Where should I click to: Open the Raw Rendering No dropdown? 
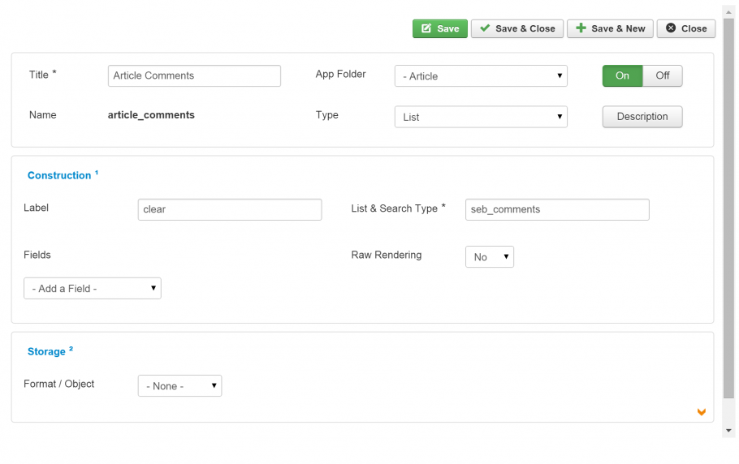[489, 257]
